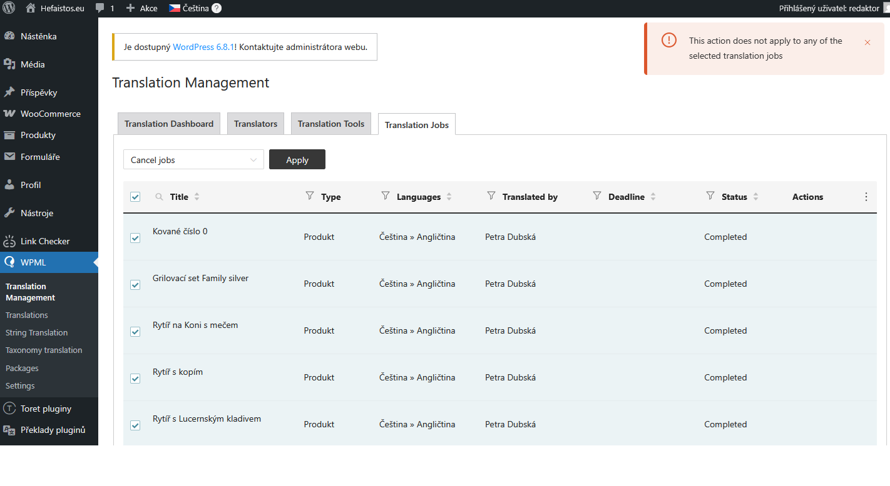Click Rytíř s kopím title
Screen dimensions: 890x486
[178, 372]
